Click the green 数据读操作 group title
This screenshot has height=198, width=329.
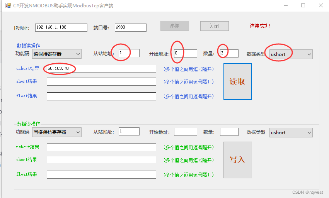28,124
